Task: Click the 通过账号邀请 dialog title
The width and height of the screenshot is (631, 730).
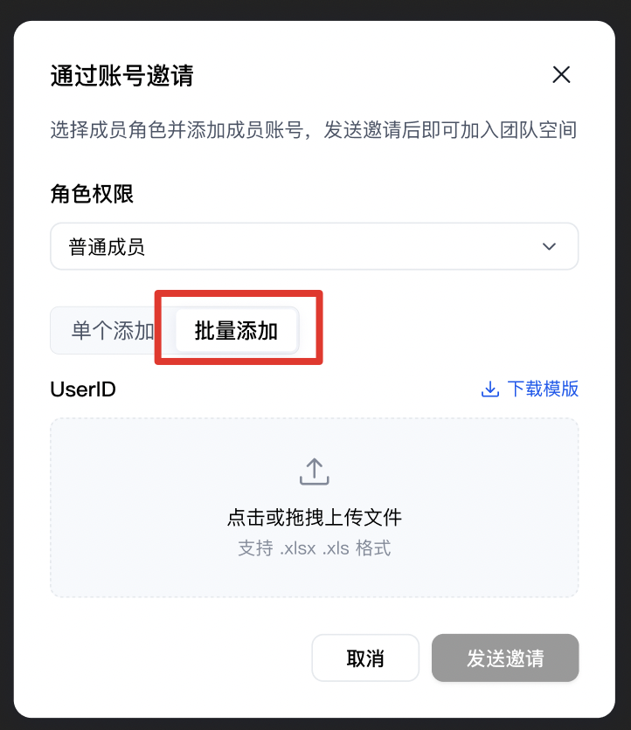Action: tap(121, 75)
